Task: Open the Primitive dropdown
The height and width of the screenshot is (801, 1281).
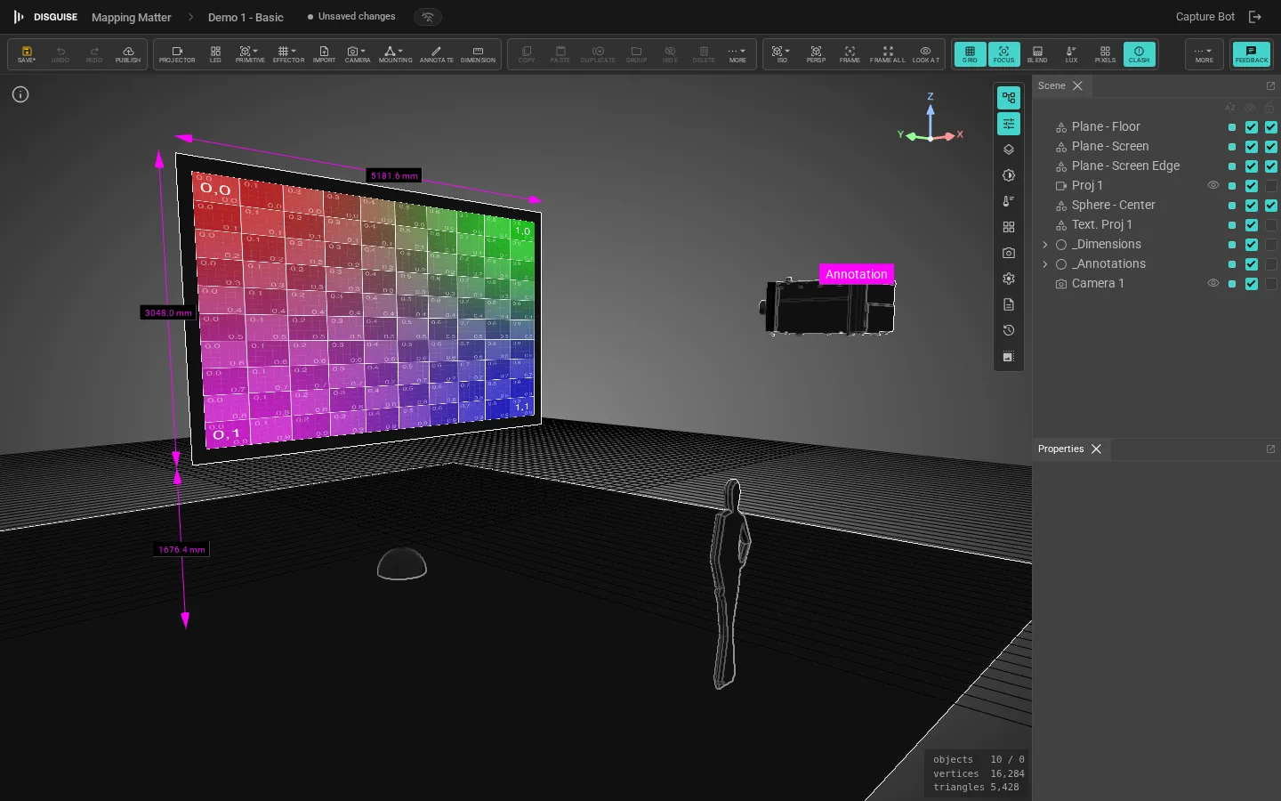Action: click(x=250, y=54)
